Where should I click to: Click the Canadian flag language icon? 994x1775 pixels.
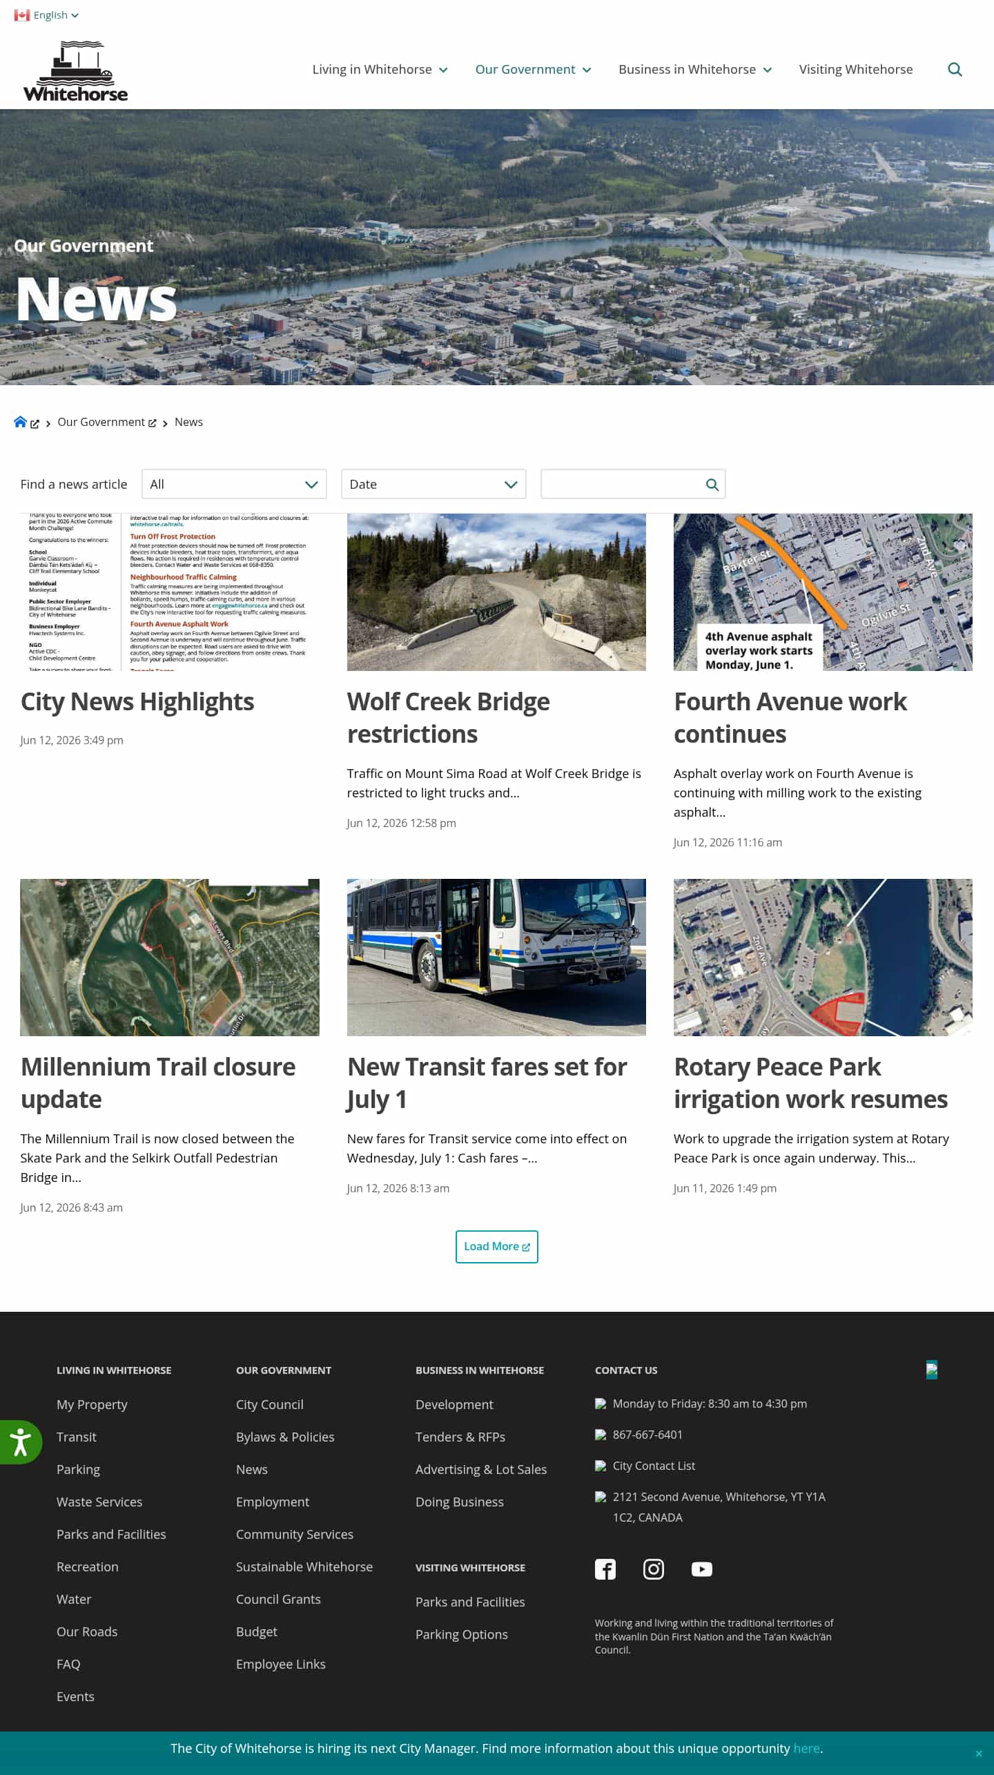coord(21,15)
